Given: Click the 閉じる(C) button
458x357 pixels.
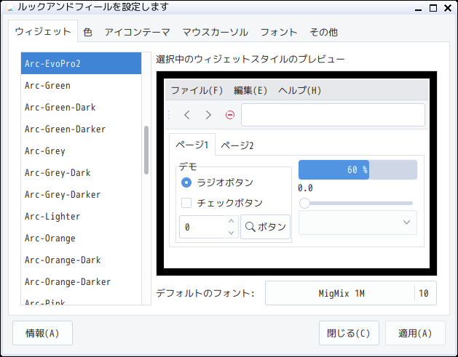Looking at the screenshot, I should tap(349, 333).
